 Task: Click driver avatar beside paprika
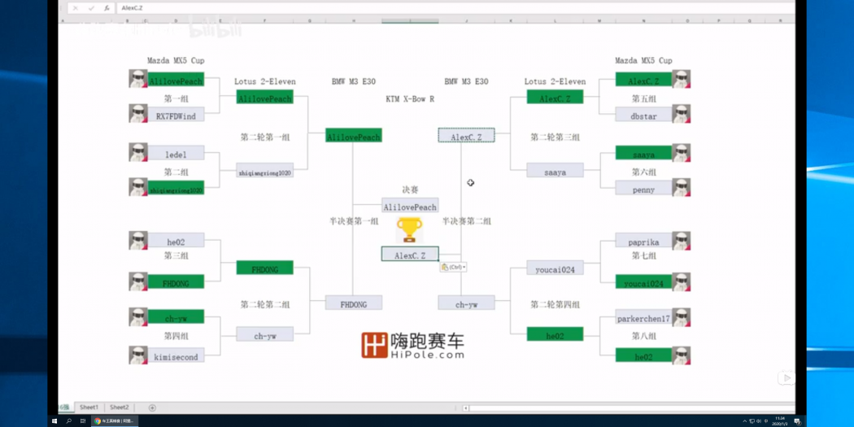point(682,241)
